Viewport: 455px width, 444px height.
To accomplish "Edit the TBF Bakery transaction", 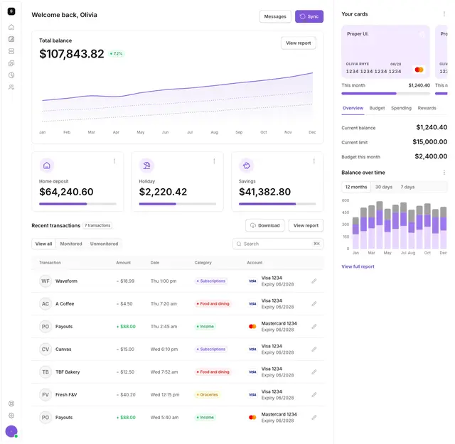I will 314,372.
